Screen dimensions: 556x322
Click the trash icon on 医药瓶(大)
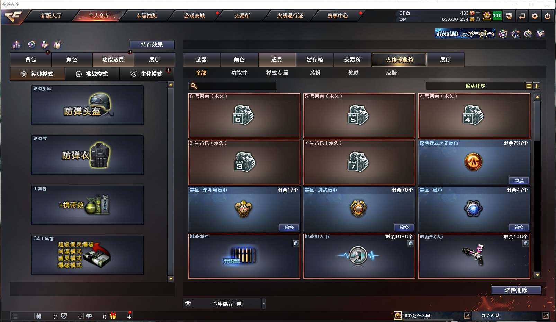[x=526, y=243]
